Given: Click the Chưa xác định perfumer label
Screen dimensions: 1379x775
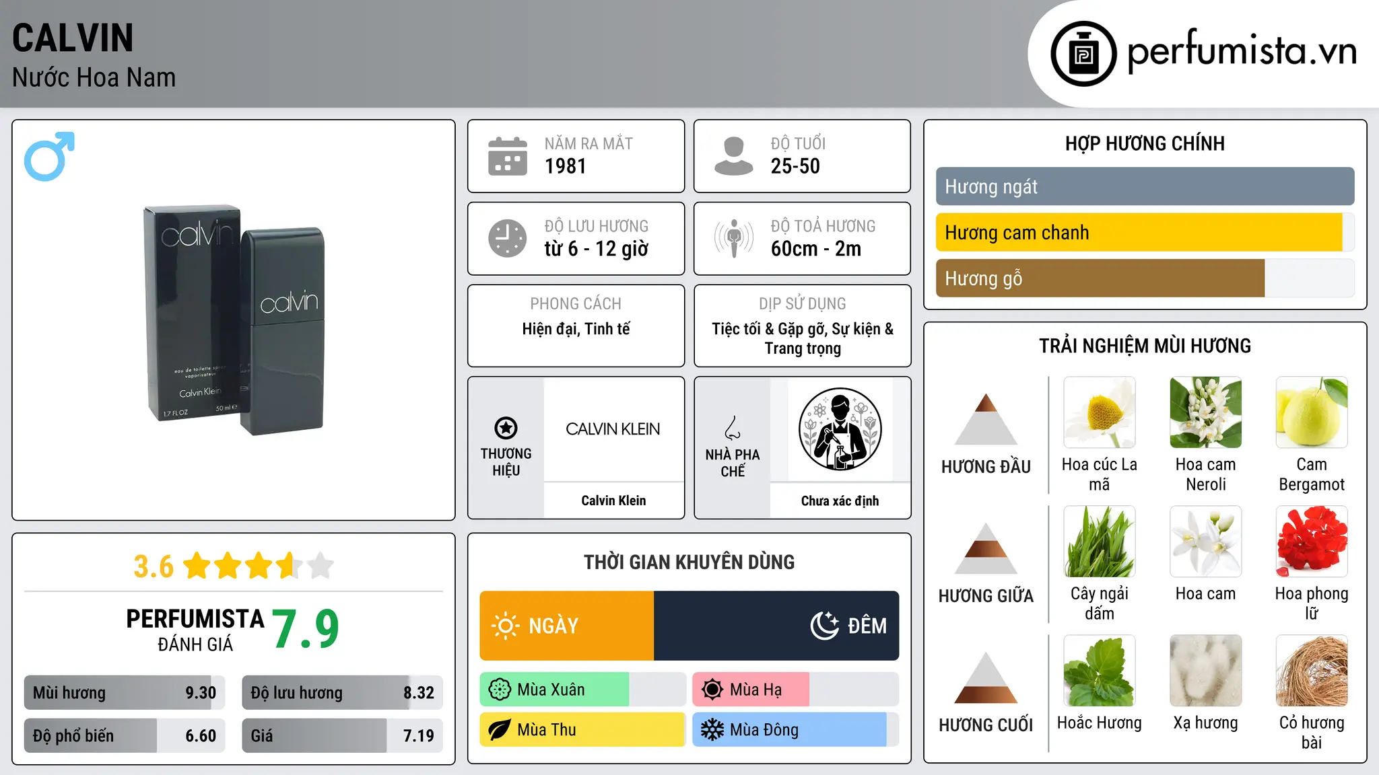Looking at the screenshot, I should (x=840, y=501).
